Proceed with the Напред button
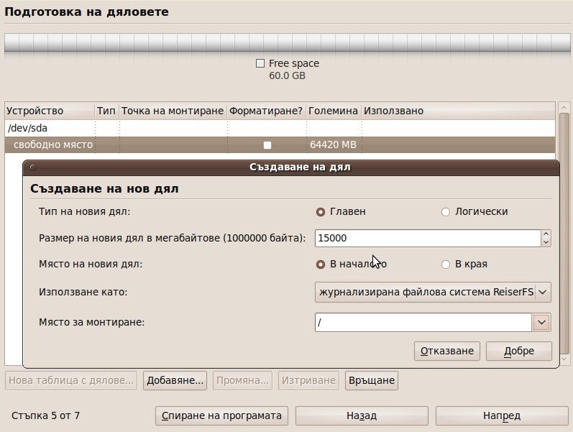Image resolution: width=573 pixels, height=432 pixels. point(502,416)
